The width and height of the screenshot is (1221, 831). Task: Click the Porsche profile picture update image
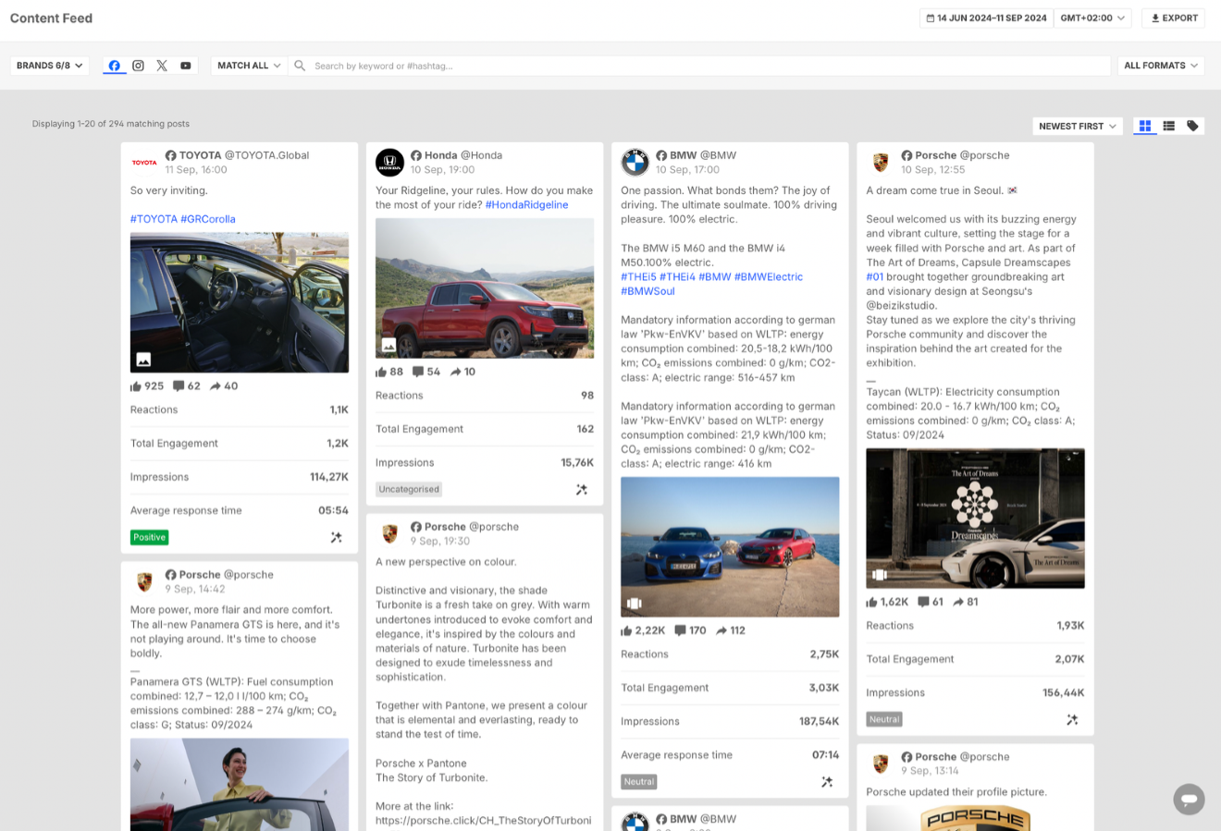(975, 818)
